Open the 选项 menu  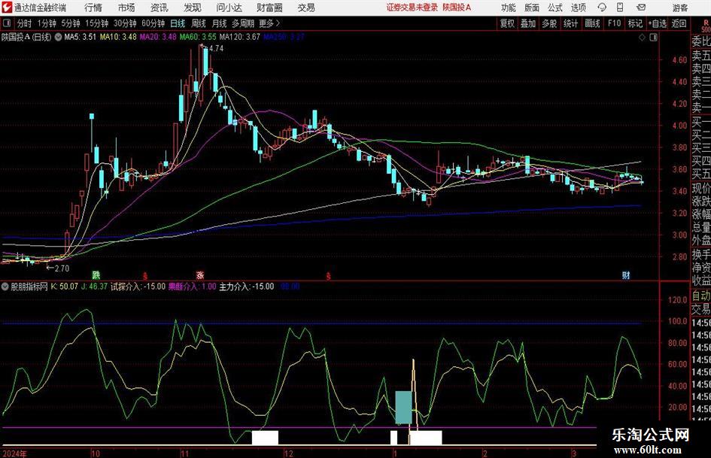[x=578, y=8]
